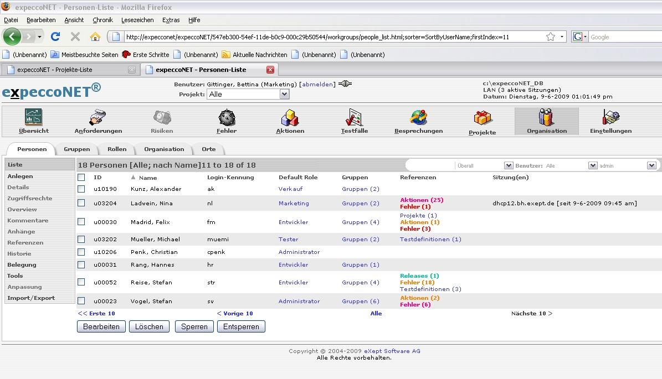Screen dimensions: 662x379
Task: Open the Testfälle checklist icon
Action: pyautogui.click(x=354, y=118)
